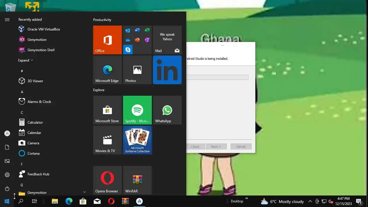Click the Explore group heading
The height and width of the screenshot is (207, 368).
click(x=99, y=90)
